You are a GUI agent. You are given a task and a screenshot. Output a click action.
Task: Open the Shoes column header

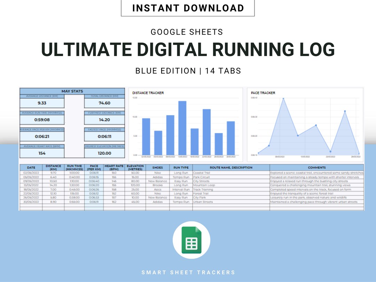157,167
